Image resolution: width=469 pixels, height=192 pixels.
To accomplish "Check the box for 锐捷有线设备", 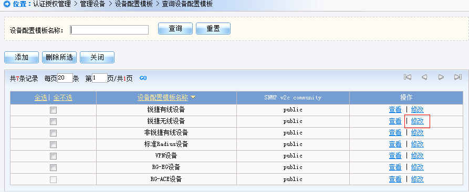I will tap(53, 110).
